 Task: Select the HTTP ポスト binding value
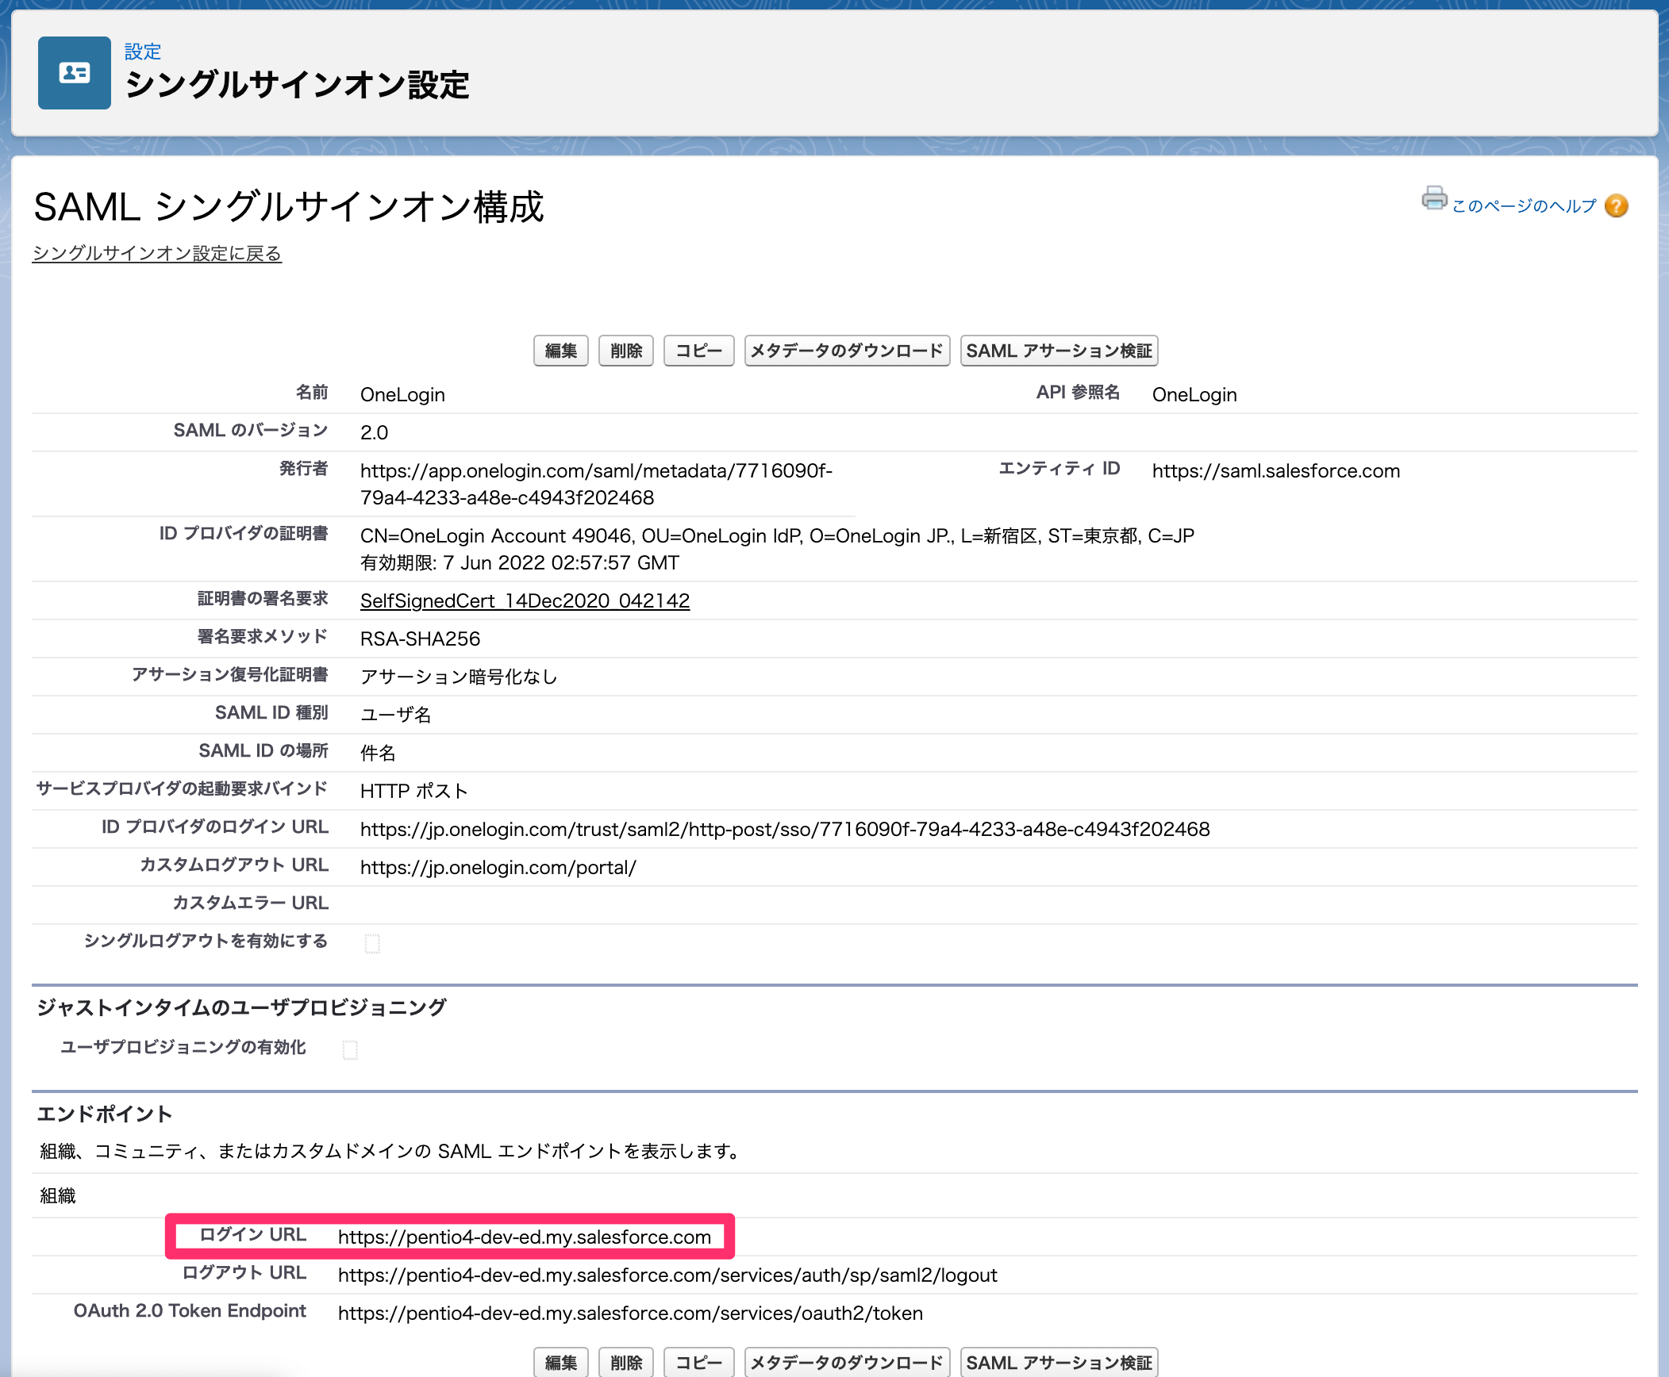(413, 792)
